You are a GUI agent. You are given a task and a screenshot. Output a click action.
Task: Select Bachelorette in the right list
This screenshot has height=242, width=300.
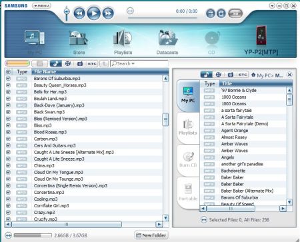(233, 171)
